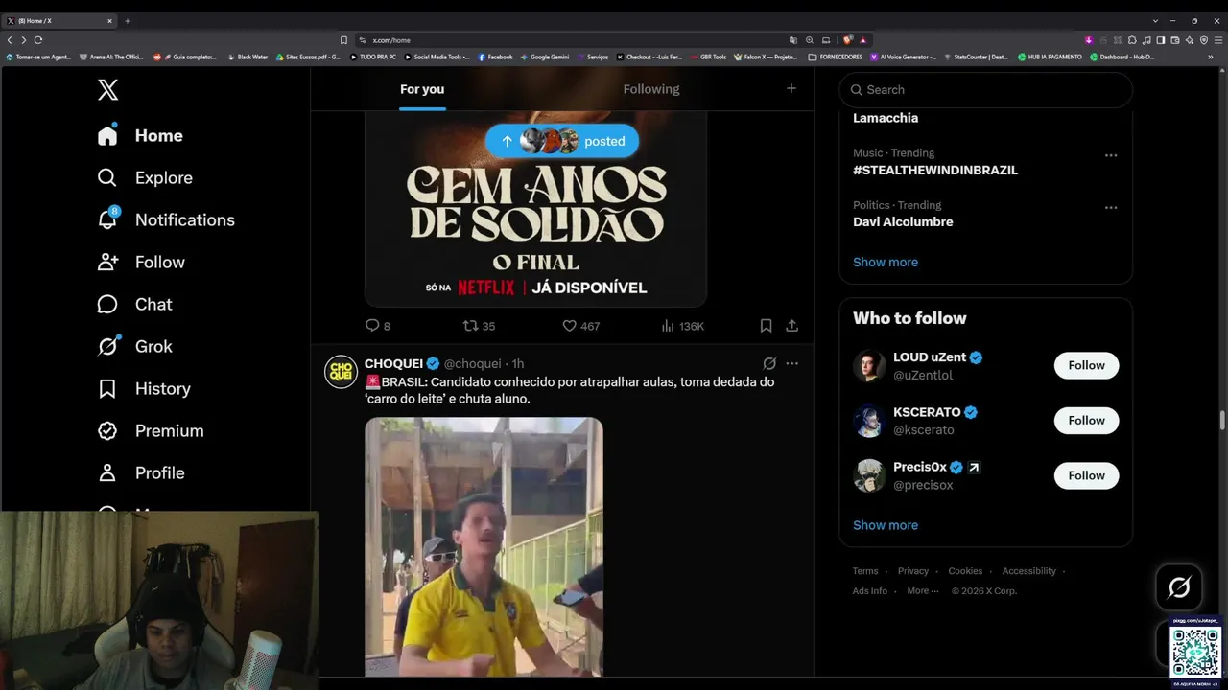Open the Lamacchia trending topic
The height and width of the screenshot is (690, 1228).
point(886,118)
